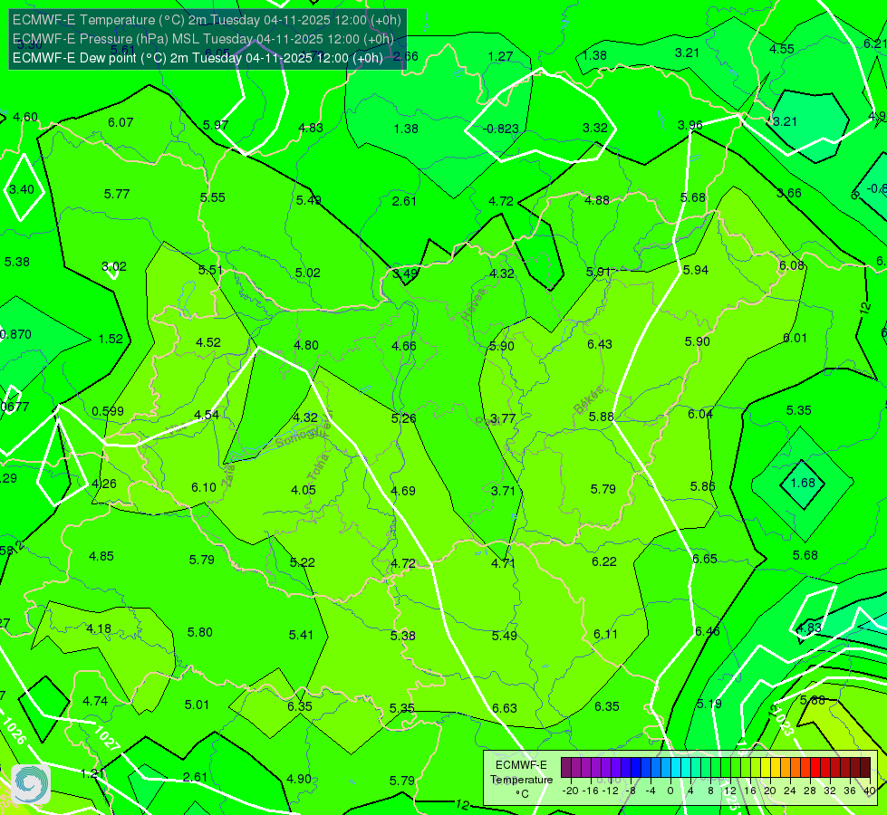Viewport: 887px width, 815px height.
Task: Click the 5.80 temperature value
Action: point(199,632)
